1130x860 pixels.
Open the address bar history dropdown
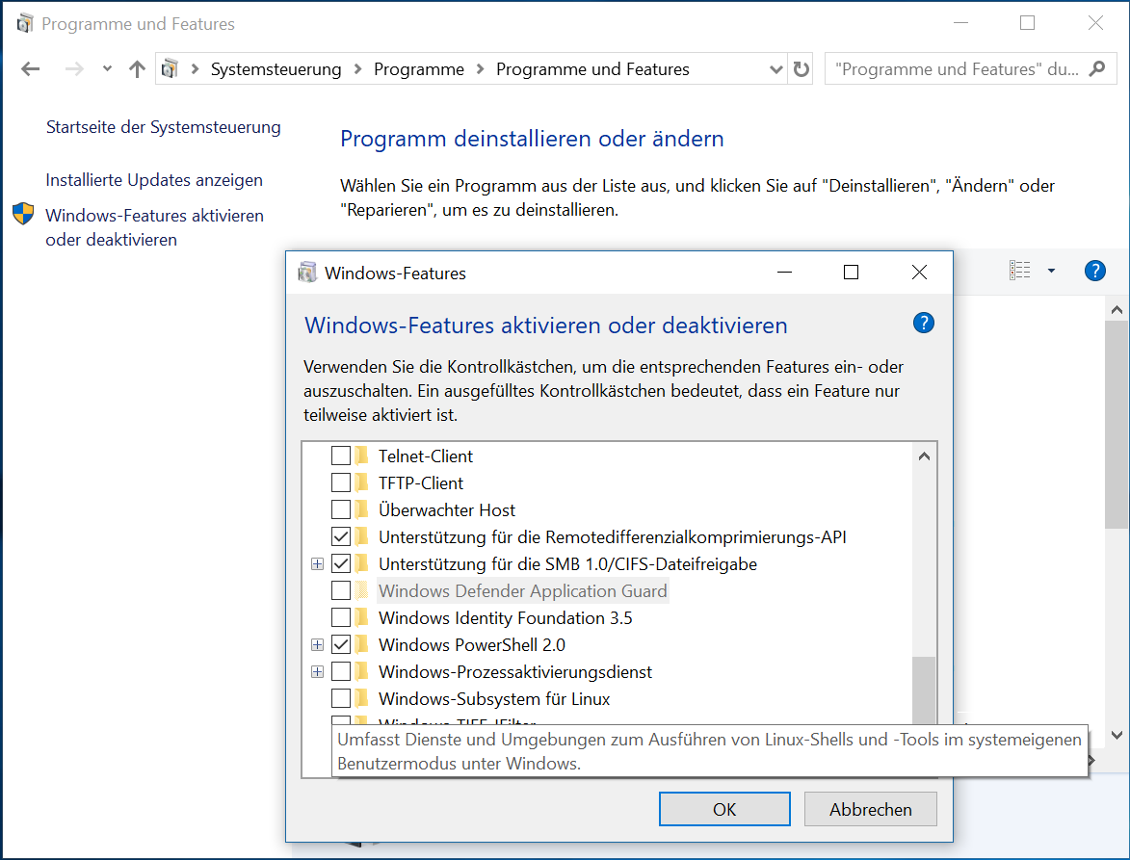tap(775, 69)
